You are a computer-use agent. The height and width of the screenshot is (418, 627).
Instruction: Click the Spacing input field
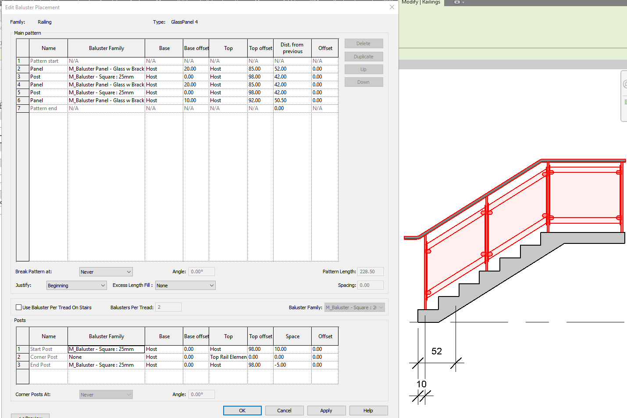[370, 285]
